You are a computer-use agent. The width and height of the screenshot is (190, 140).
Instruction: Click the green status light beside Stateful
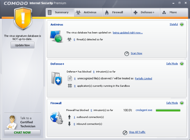point(182,24)
